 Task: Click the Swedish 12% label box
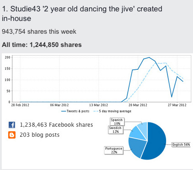point(115,130)
